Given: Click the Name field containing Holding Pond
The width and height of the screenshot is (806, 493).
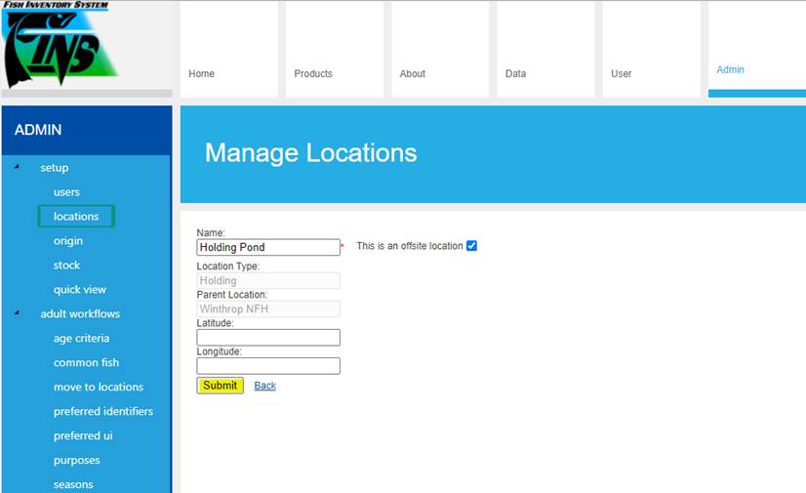Looking at the screenshot, I should 268,248.
